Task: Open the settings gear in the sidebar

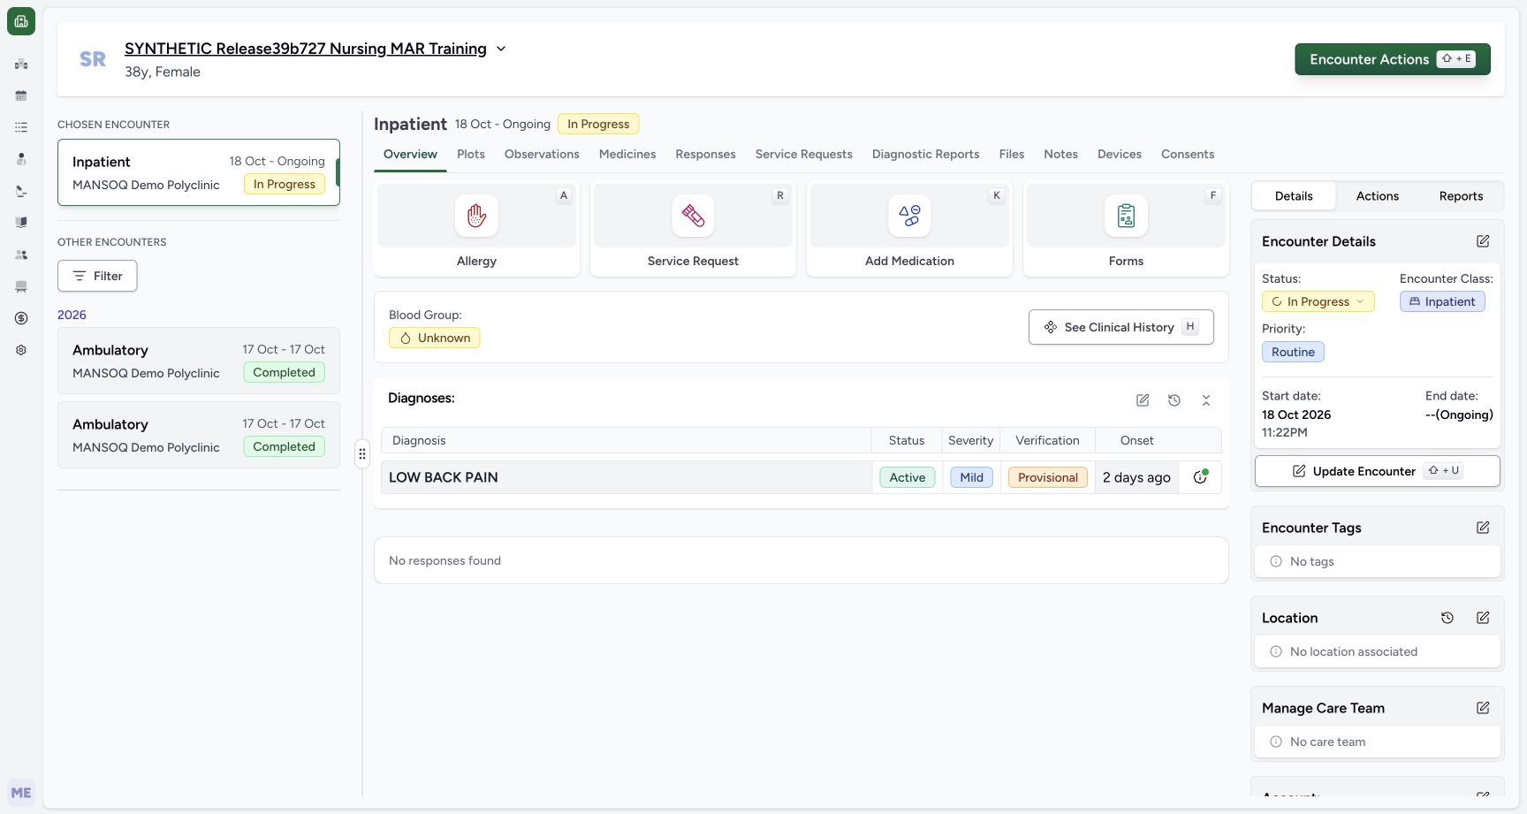Action: click(21, 350)
